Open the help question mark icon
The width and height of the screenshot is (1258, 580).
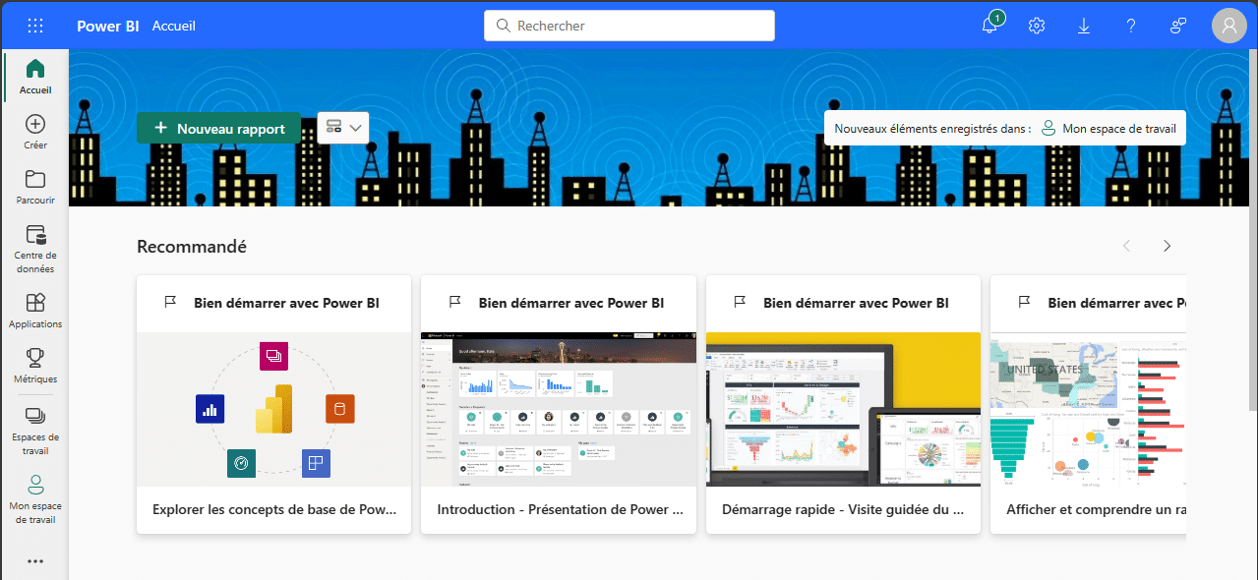coord(1131,26)
